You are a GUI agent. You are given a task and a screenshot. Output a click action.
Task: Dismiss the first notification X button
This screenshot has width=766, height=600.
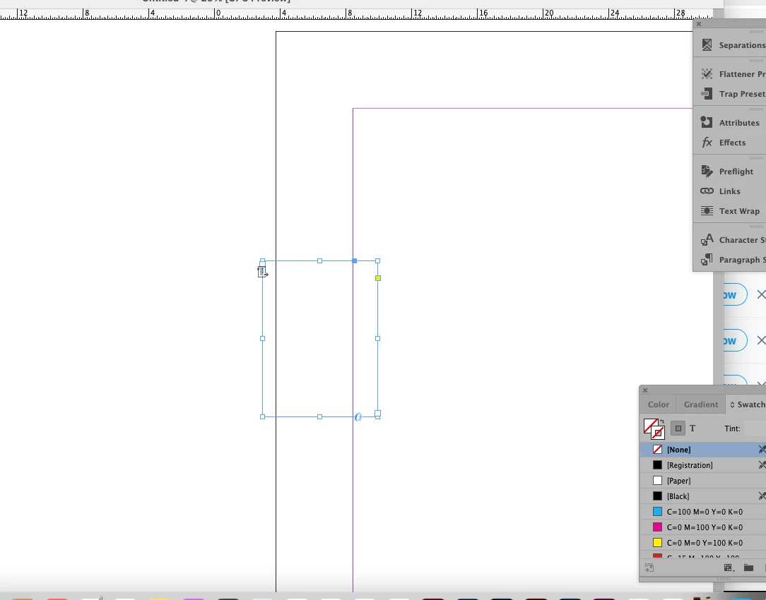tap(761, 294)
